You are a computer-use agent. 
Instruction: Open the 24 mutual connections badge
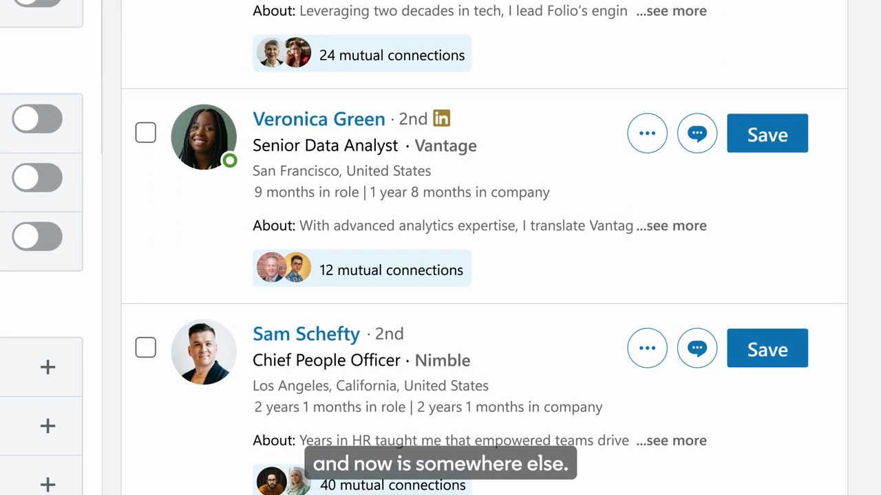pos(362,54)
